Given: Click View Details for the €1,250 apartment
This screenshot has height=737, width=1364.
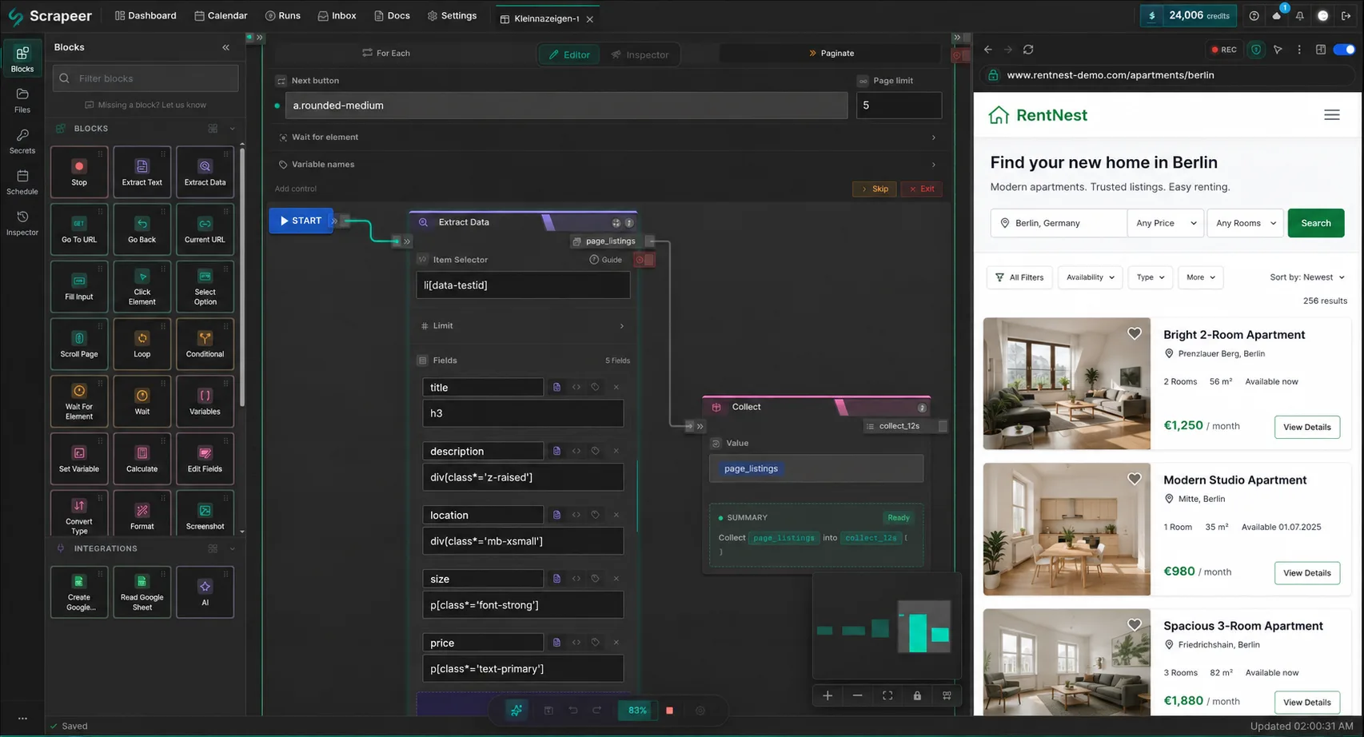Looking at the screenshot, I should [x=1306, y=427].
